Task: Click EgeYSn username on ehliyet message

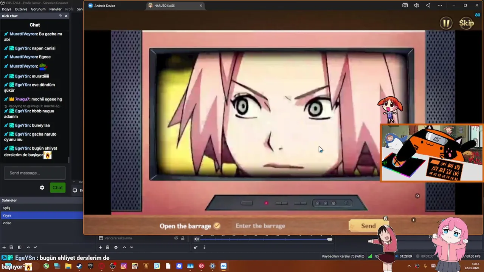Action: click(23, 148)
